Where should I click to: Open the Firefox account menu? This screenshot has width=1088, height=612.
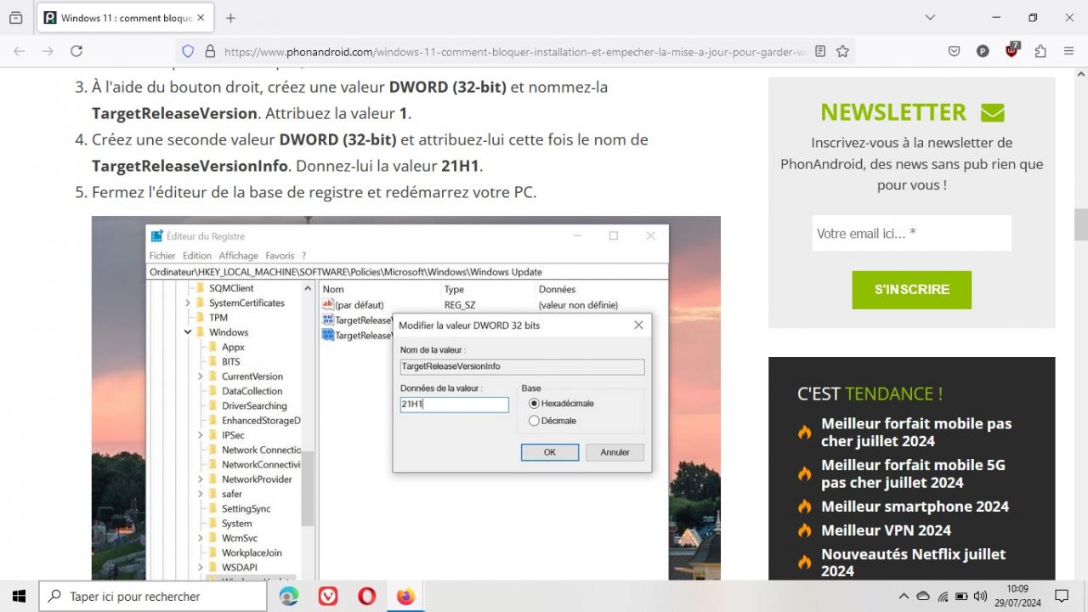983,51
